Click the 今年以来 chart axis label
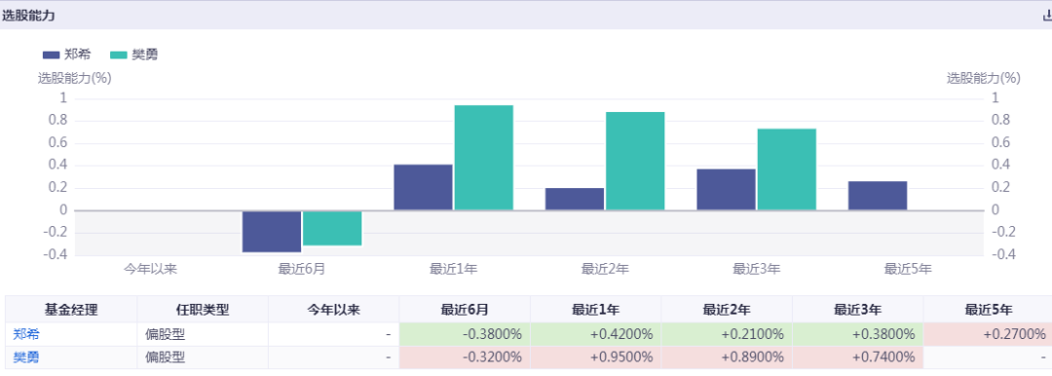The image size is (1052, 376). click(150, 270)
